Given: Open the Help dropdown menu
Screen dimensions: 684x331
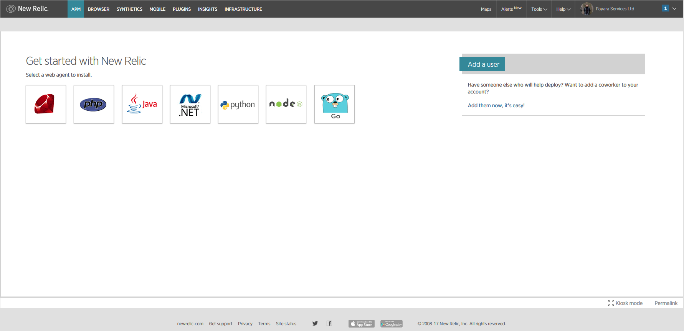Looking at the screenshot, I should [x=563, y=9].
